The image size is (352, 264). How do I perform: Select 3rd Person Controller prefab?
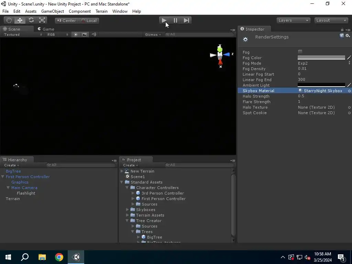[x=163, y=193]
